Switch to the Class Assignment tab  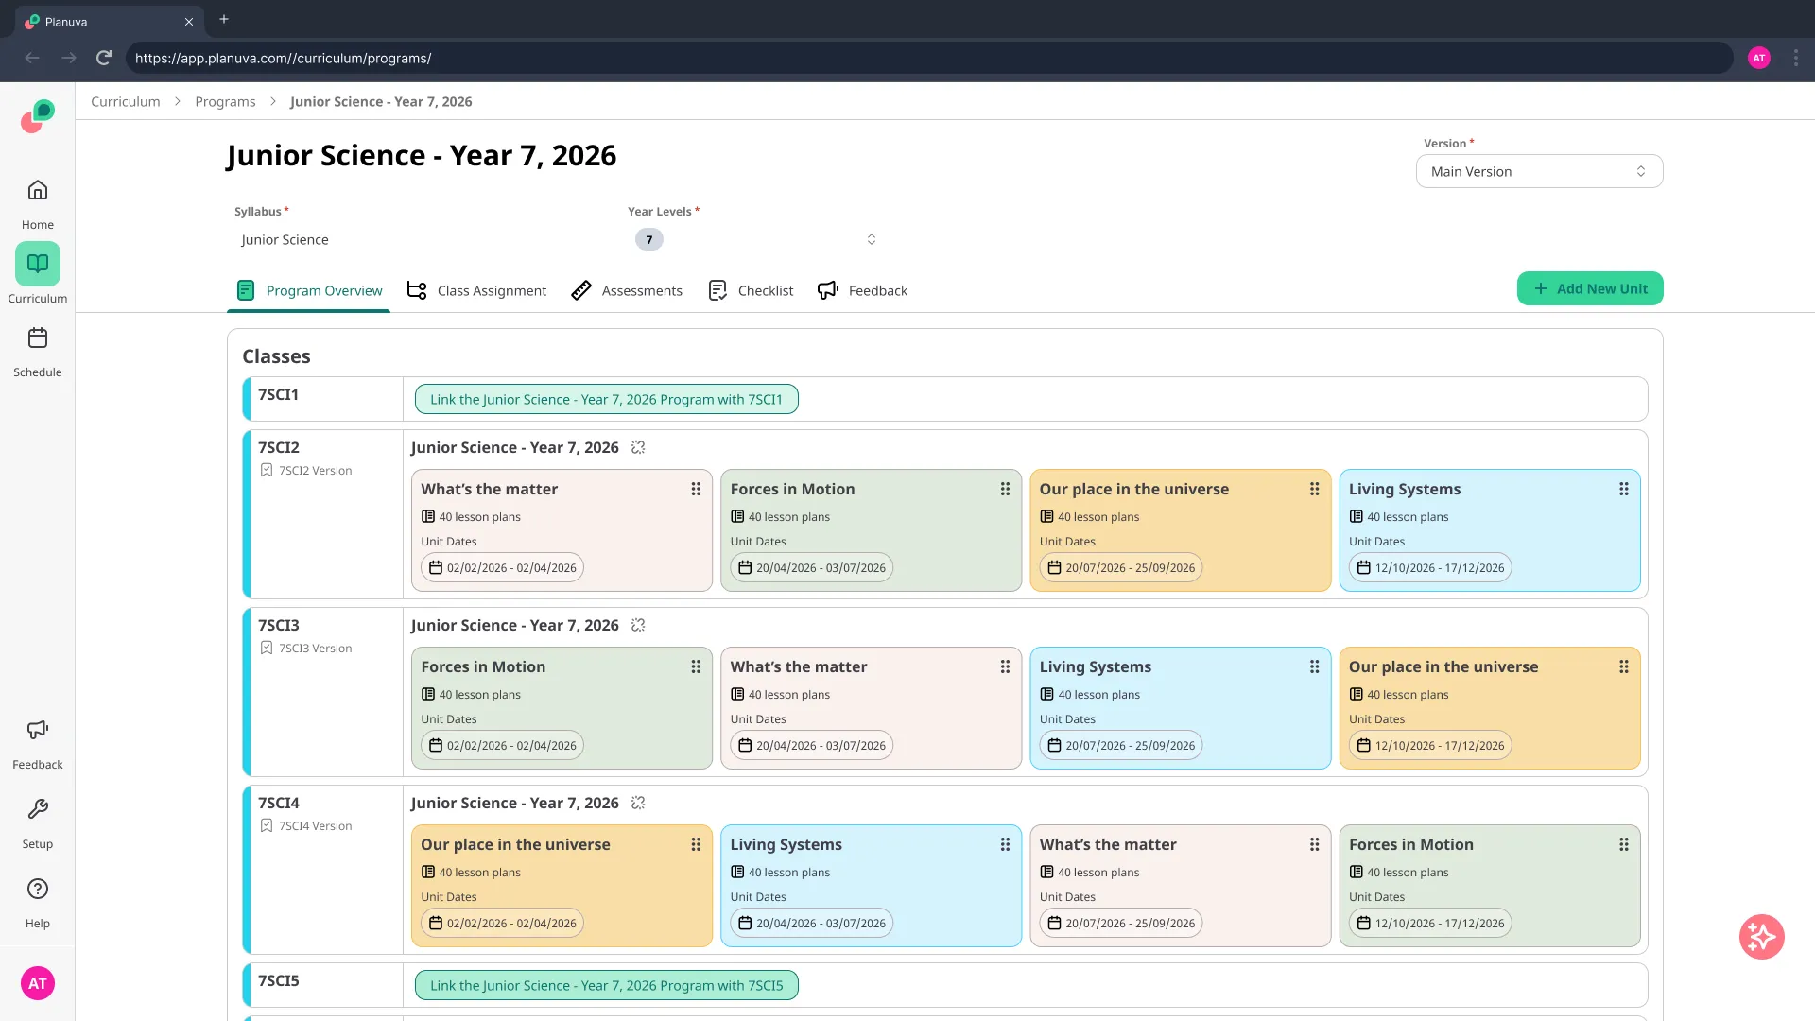coord(492,290)
